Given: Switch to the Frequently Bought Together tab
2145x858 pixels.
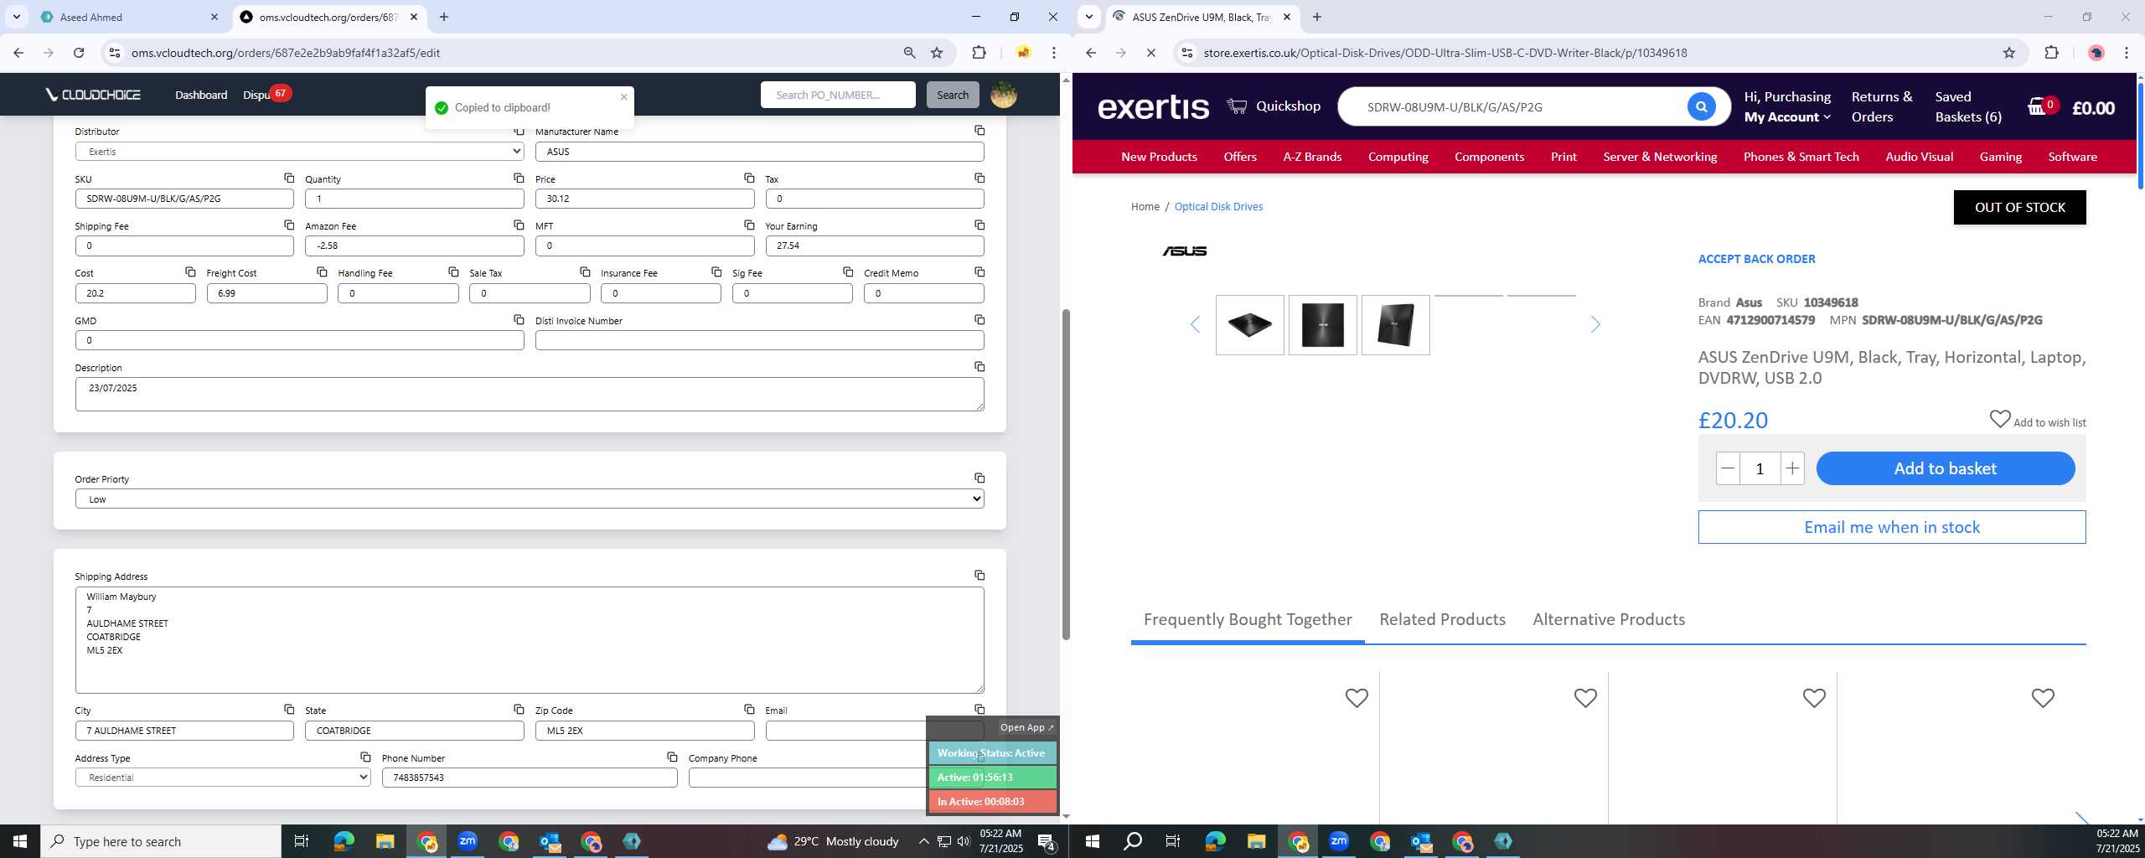Looking at the screenshot, I should pyautogui.click(x=1248, y=619).
